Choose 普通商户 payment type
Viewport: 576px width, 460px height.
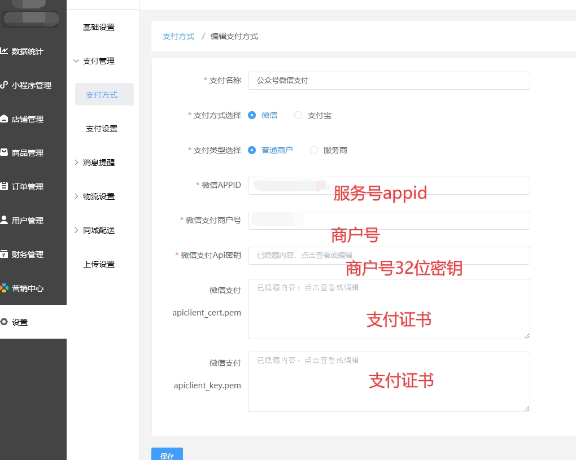(252, 150)
